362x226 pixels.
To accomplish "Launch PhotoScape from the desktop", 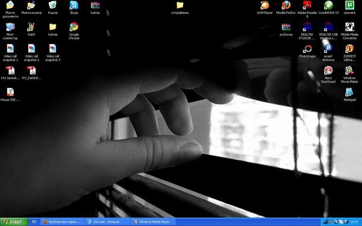I will click(x=307, y=49).
